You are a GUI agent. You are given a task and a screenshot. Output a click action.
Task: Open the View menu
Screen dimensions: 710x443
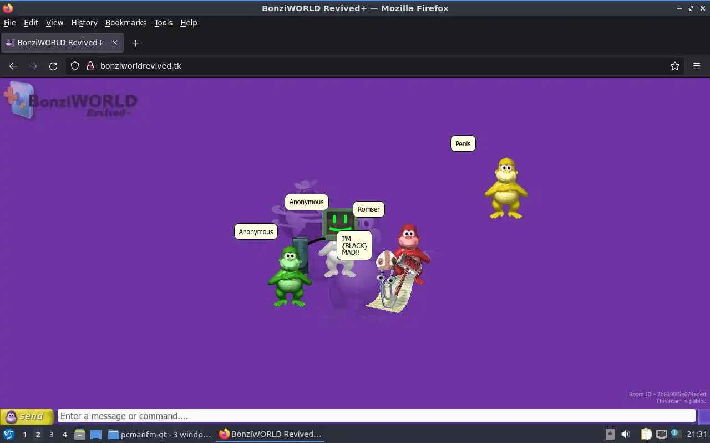54,23
